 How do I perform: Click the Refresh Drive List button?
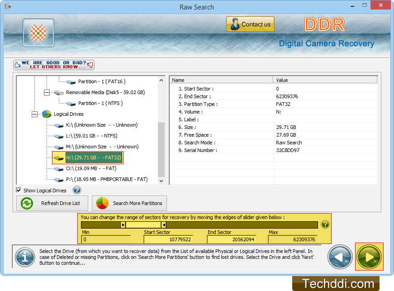(x=52, y=203)
